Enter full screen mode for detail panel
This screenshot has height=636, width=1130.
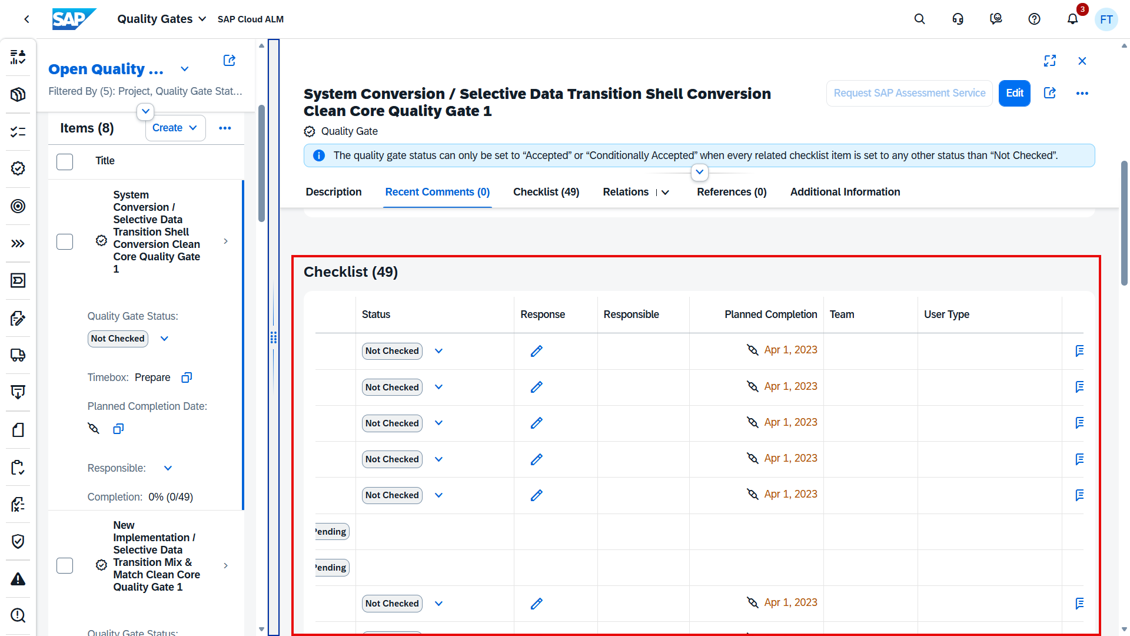coord(1050,61)
